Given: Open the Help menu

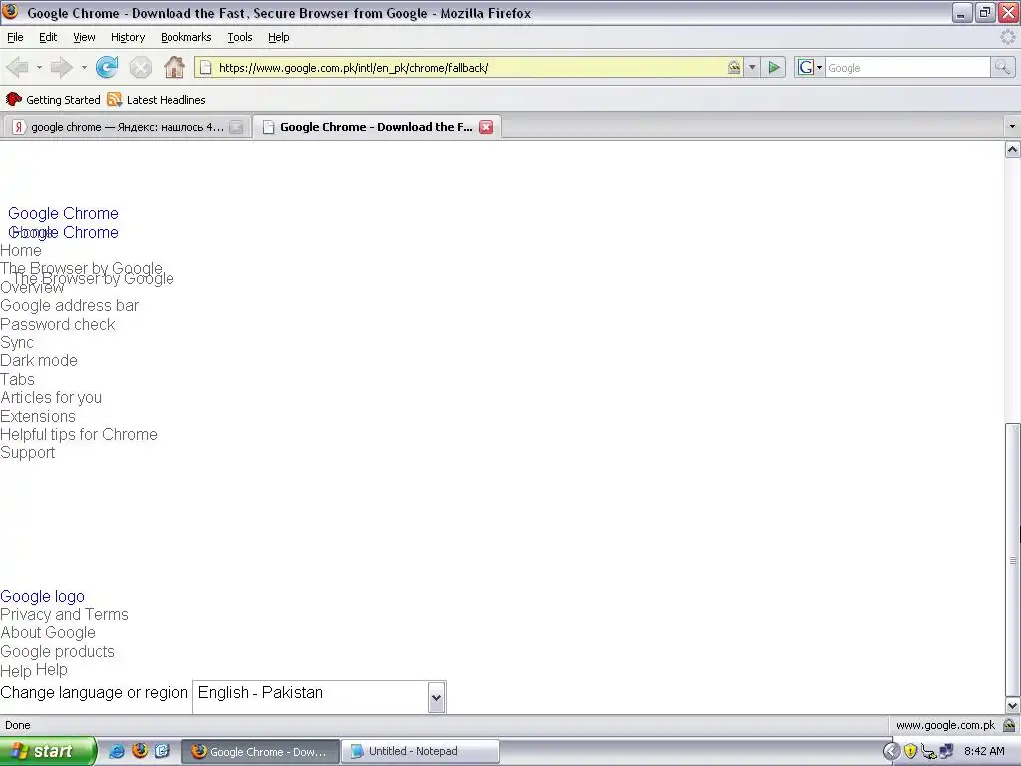Looking at the screenshot, I should click(279, 37).
